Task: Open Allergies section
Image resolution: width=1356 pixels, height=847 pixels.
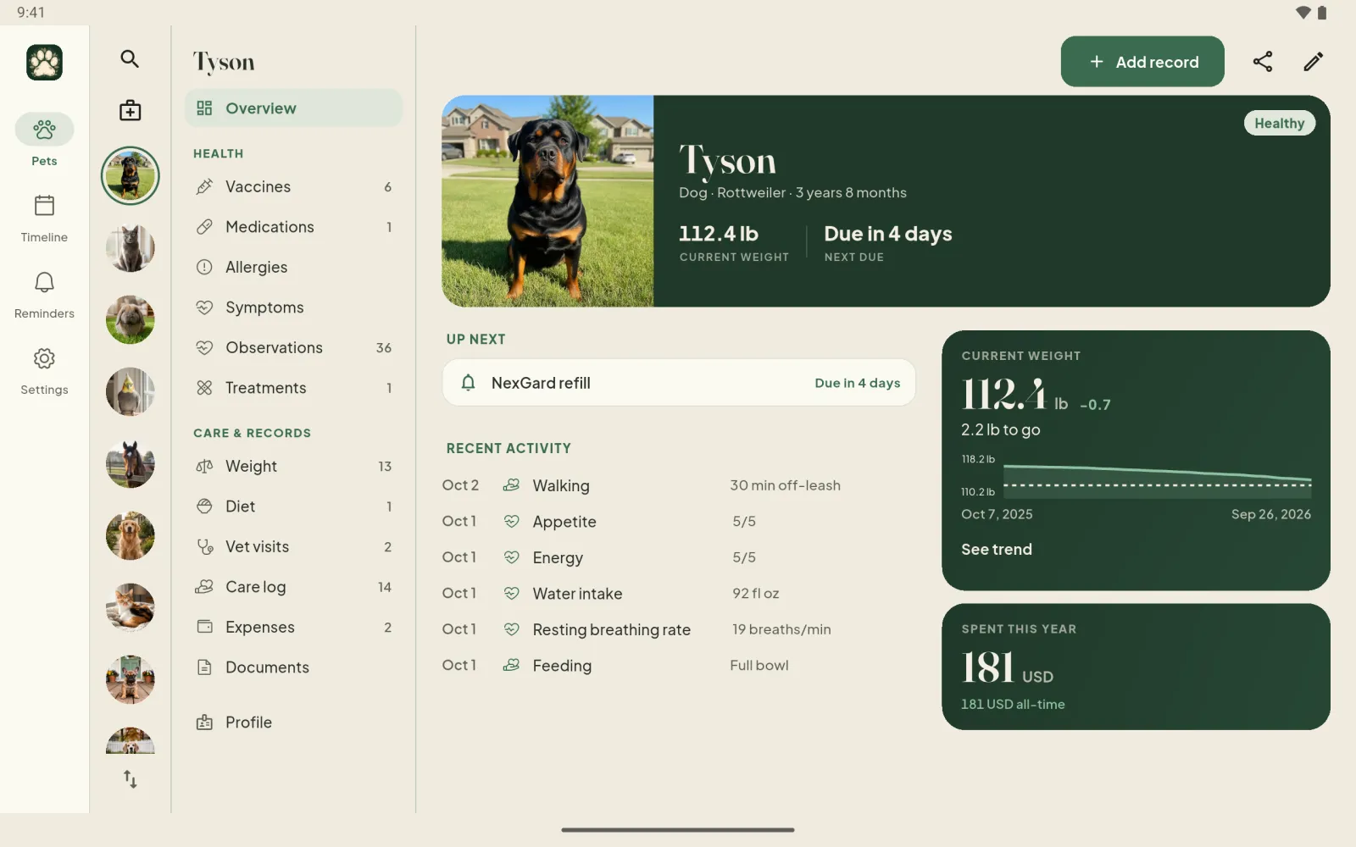Action: (x=293, y=267)
